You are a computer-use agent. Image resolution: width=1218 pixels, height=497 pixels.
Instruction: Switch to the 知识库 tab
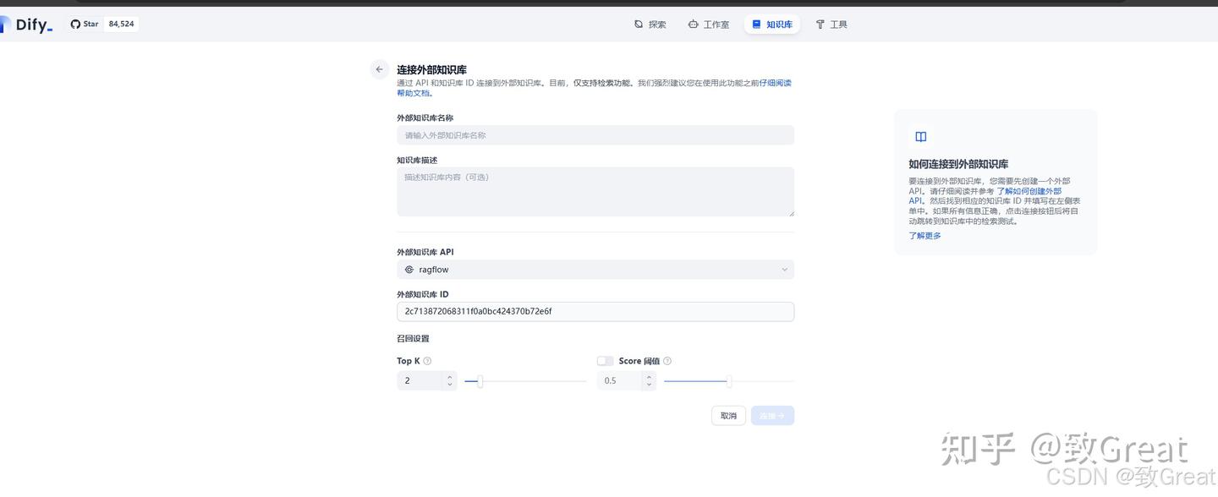tap(771, 24)
